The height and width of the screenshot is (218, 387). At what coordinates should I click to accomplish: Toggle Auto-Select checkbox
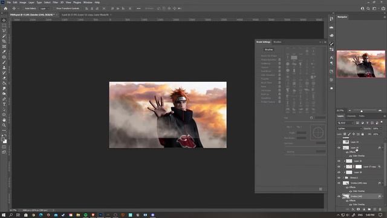[24, 8]
